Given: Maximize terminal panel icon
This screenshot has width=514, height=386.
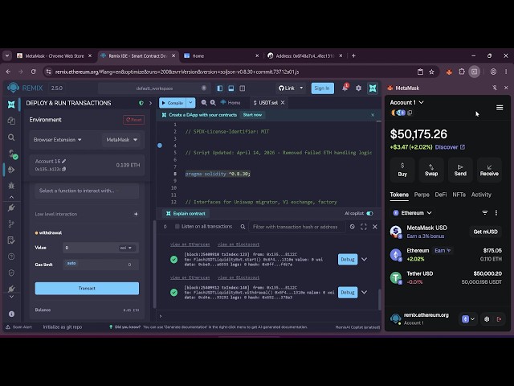Looking at the screenshot, I should pyautogui.click(x=364, y=227).
